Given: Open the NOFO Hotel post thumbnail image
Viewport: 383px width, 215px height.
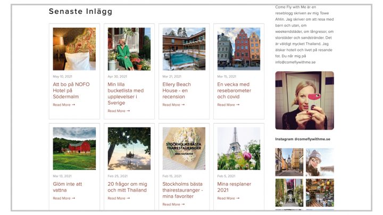Looking at the screenshot, I should [x=74, y=49].
